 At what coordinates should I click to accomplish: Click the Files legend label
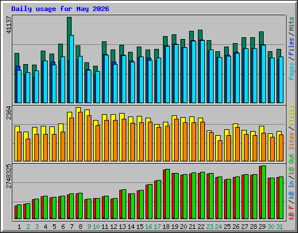click(292, 46)
